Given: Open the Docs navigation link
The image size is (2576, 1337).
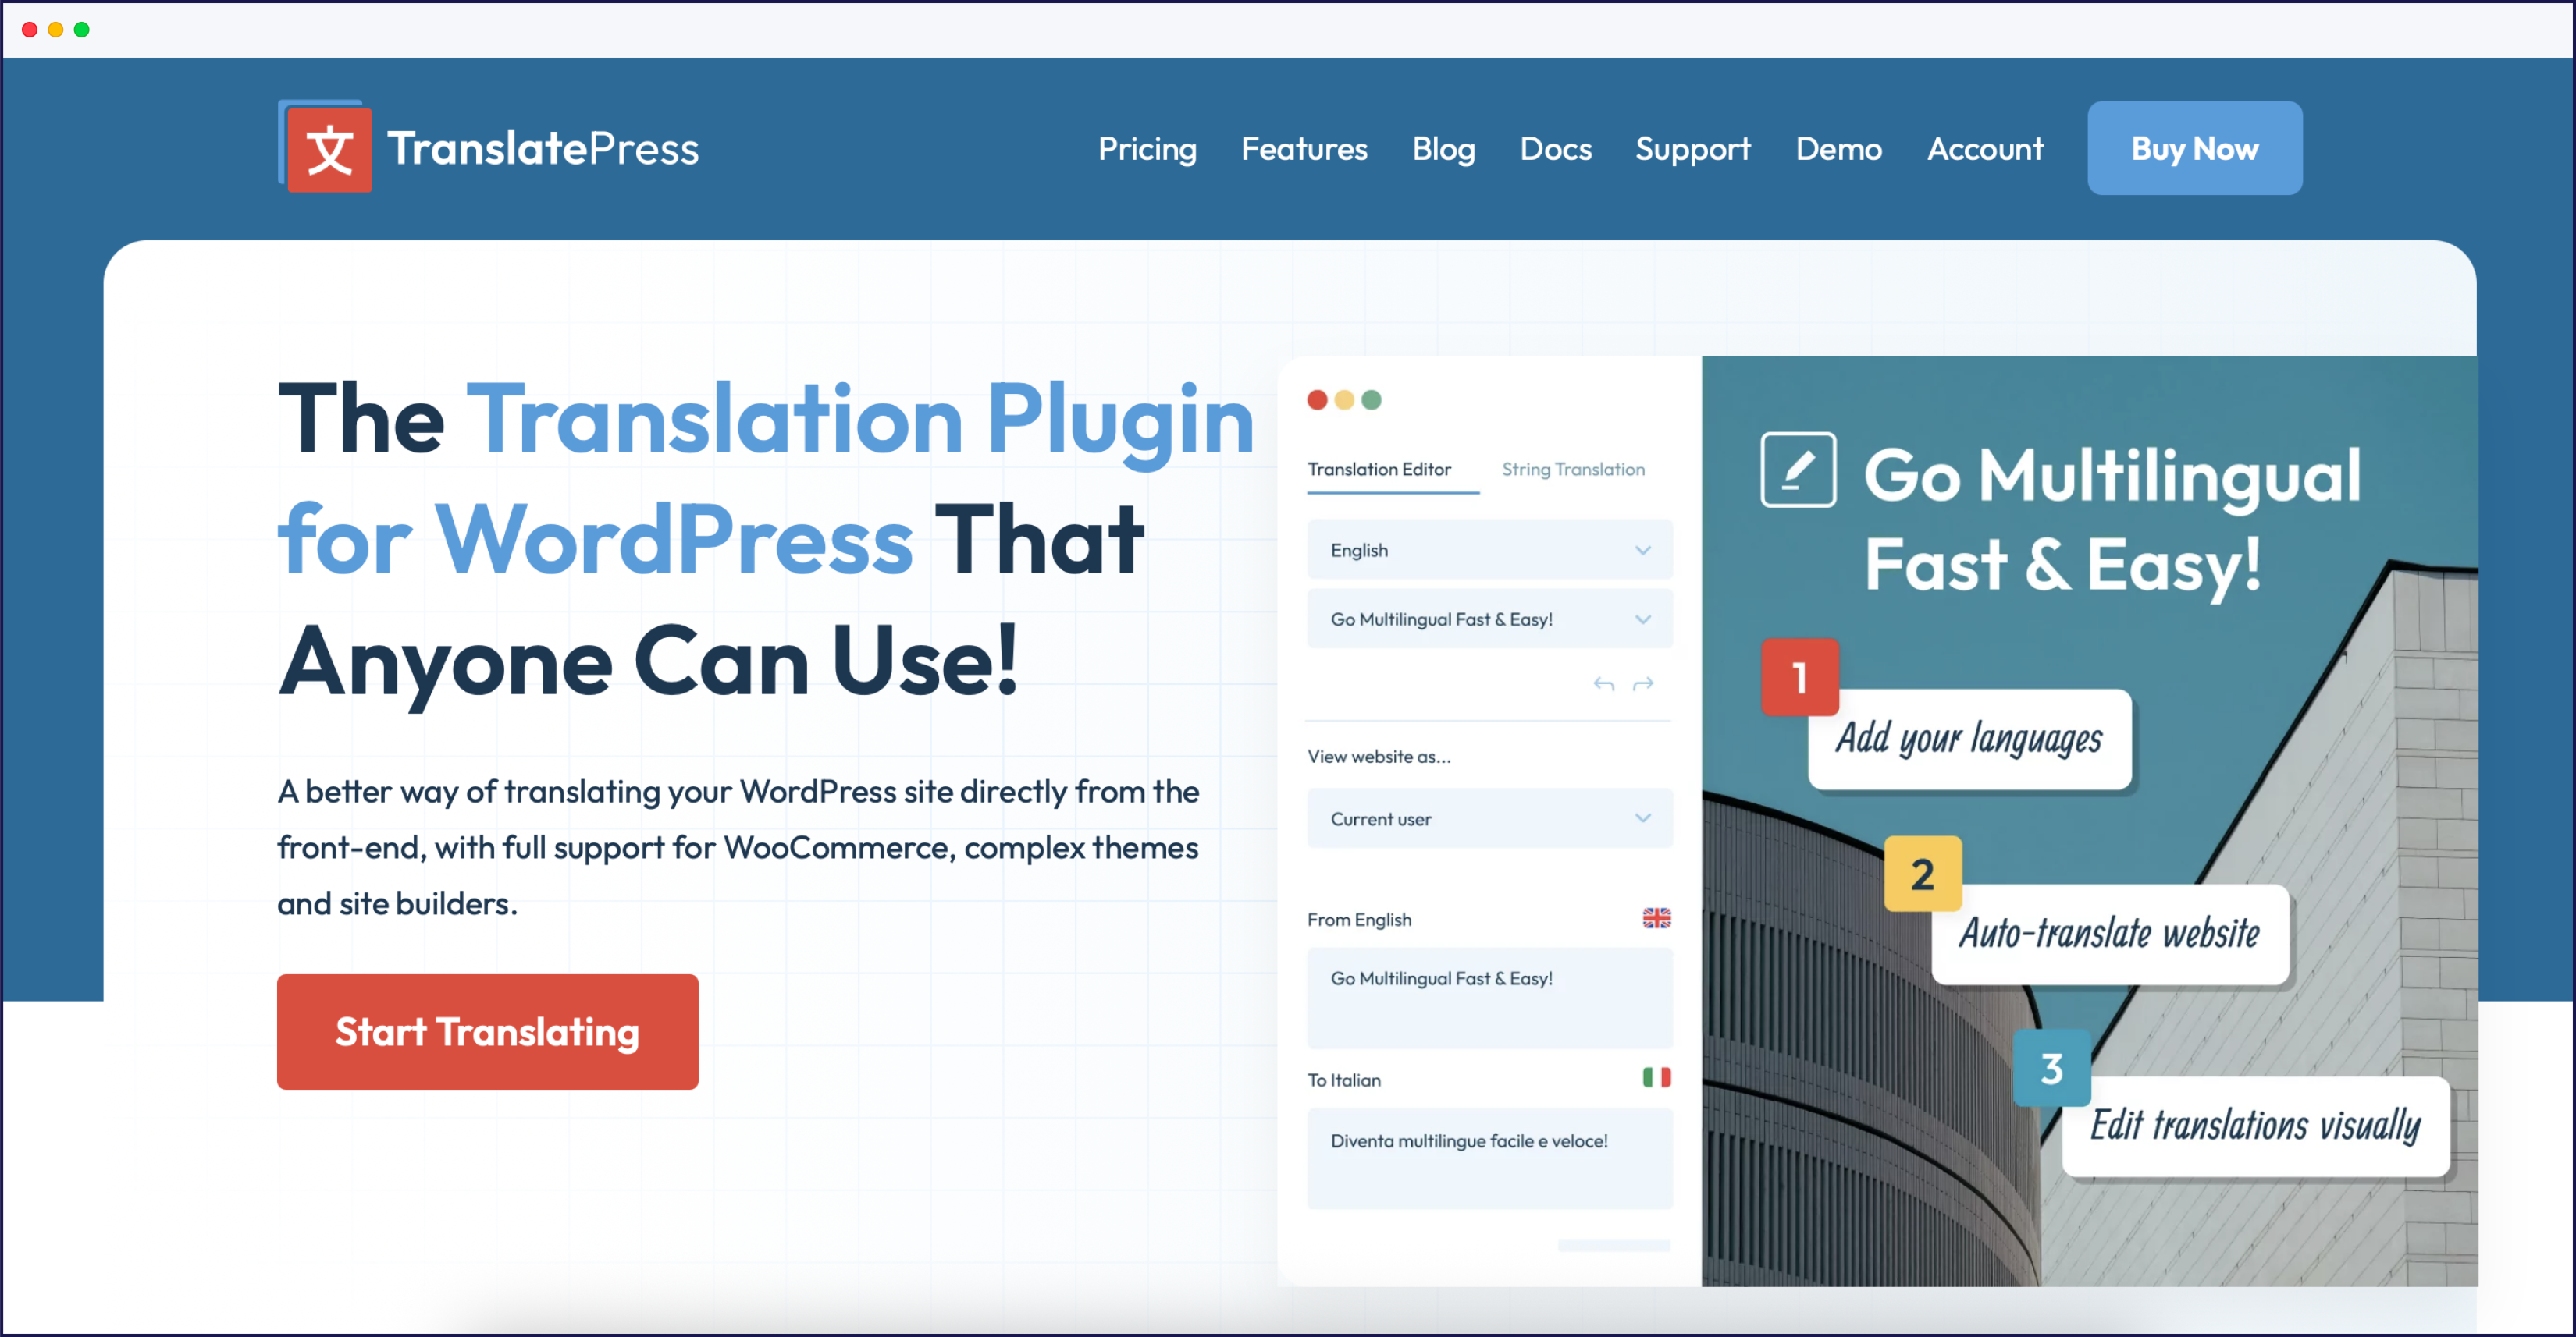Looking at the screenshot, I should point(1555,149).
